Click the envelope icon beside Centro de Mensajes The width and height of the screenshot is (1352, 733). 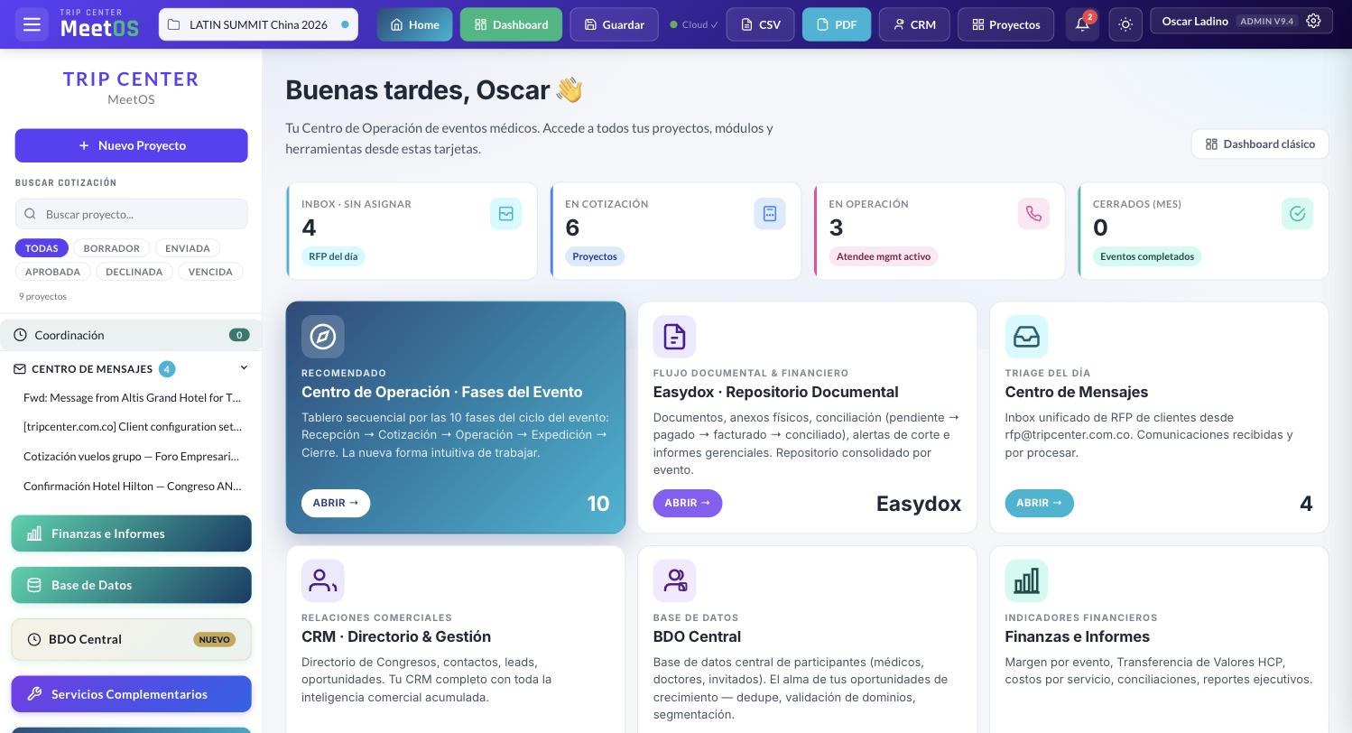pos(20,369)
